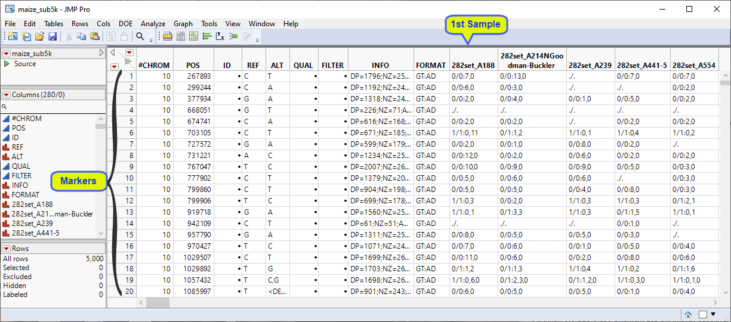Click the Open file folder icon
Viewport: 731px width, 322px height.
[x=39, y=37]
